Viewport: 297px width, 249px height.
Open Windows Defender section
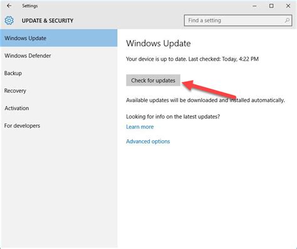[x=59, y=56]
